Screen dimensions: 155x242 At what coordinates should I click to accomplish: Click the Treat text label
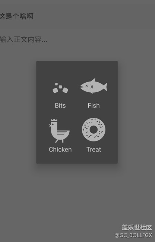94,149
